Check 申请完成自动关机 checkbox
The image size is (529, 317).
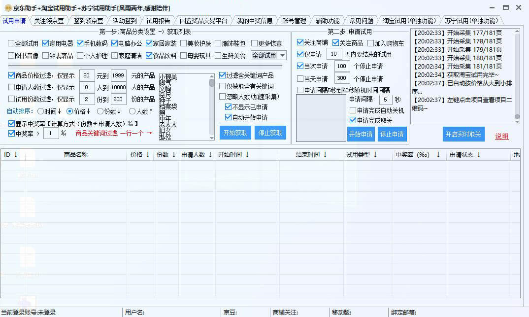click(353, 110)
